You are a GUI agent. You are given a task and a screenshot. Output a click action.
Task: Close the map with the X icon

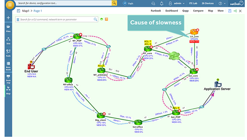(240, 11)
